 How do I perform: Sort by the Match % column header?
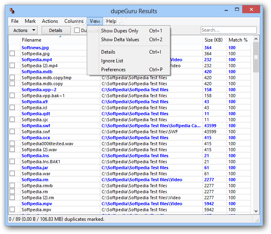(x=239, y=40)
